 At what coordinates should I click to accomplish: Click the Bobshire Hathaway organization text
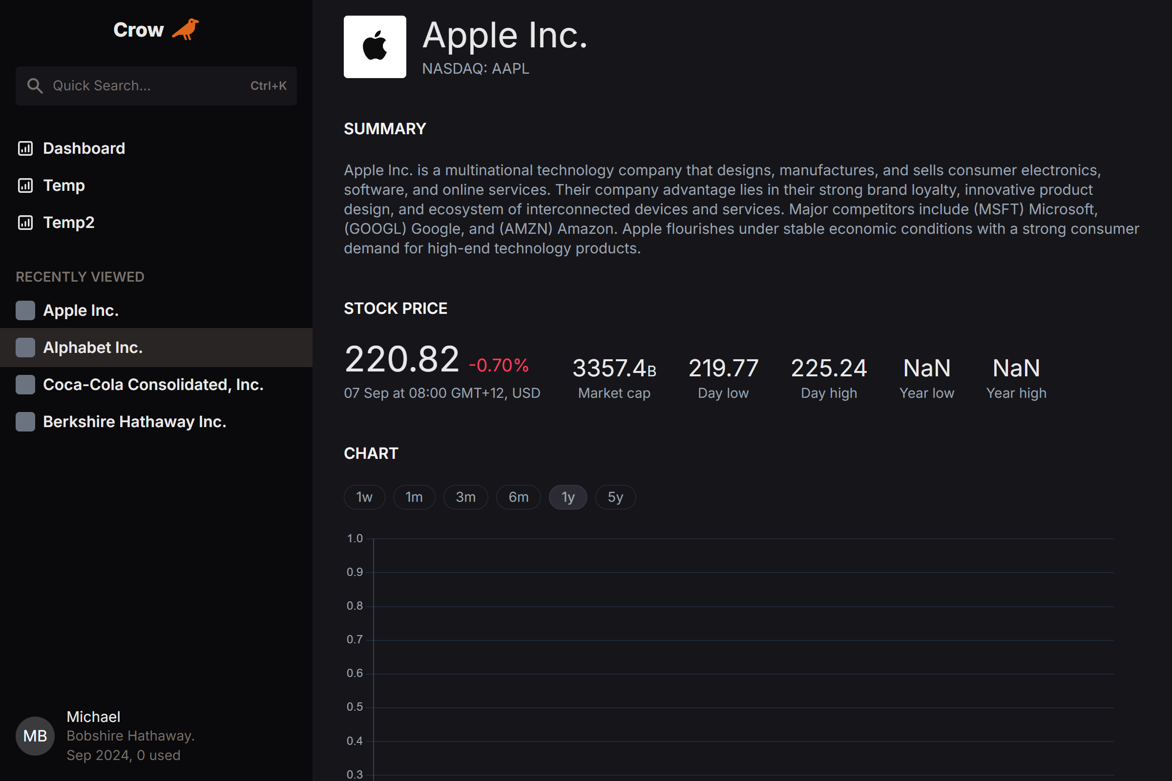[x=130, y=736]
